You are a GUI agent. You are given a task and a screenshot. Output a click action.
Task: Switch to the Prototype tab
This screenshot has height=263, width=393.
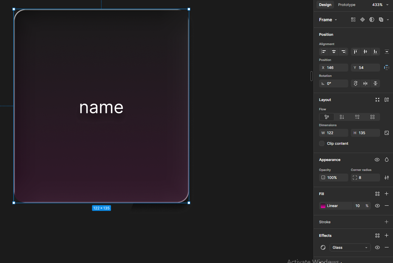(346, 5)
